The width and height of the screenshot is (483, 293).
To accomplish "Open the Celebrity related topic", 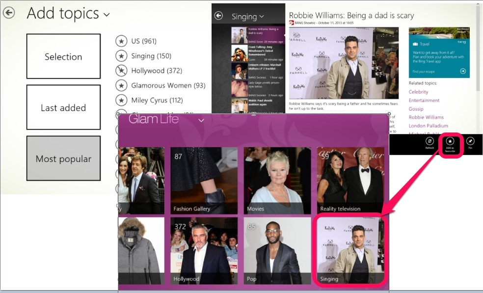I will [x=418, y=92].
